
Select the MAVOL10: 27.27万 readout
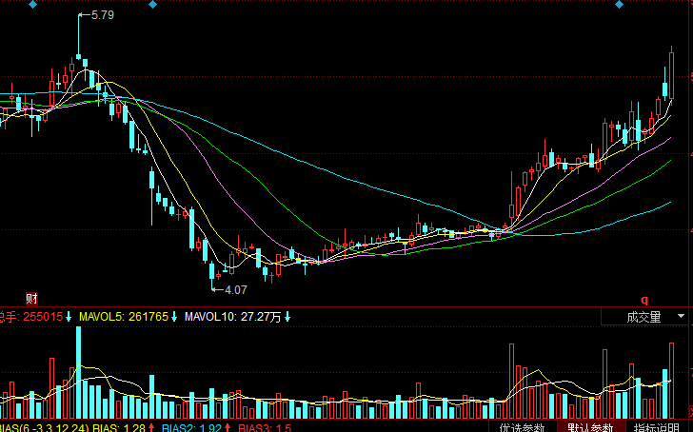tap(232, 317)
